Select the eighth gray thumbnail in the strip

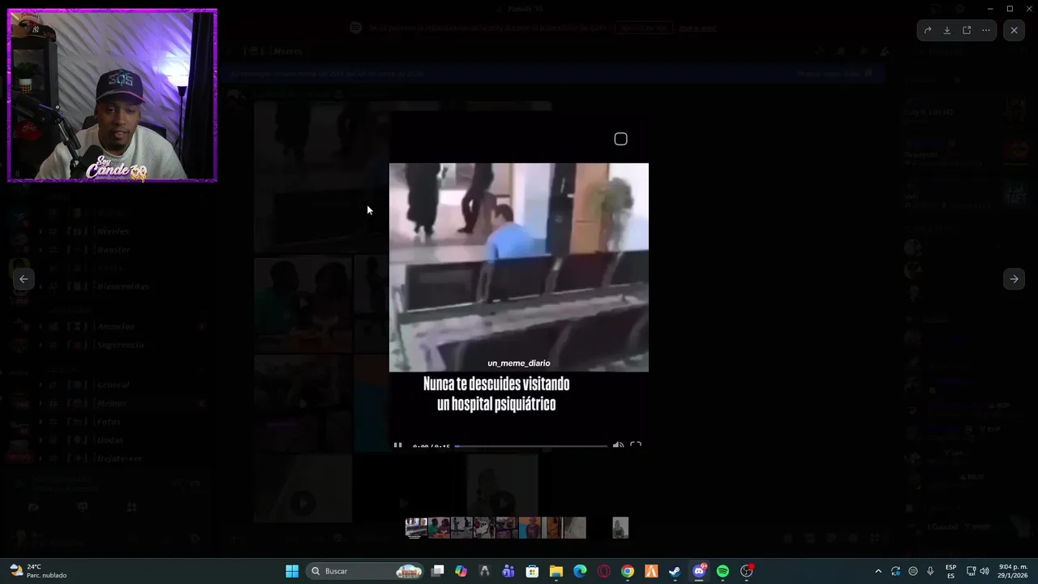(575, 528)
